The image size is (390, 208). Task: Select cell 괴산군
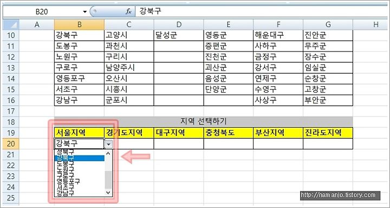(229, 68)
